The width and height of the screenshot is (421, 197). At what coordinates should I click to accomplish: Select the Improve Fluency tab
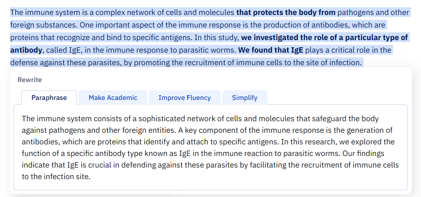(x=185, y=98)
